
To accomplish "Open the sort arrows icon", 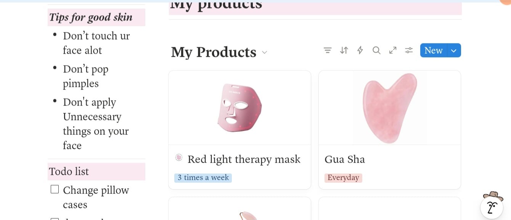I will (x=344, y=50).
